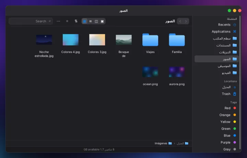Image resolution: width=247 pixels, height=158 pixels.
Task: Switch to icon grid view
Action: click(x=85, y=21)
